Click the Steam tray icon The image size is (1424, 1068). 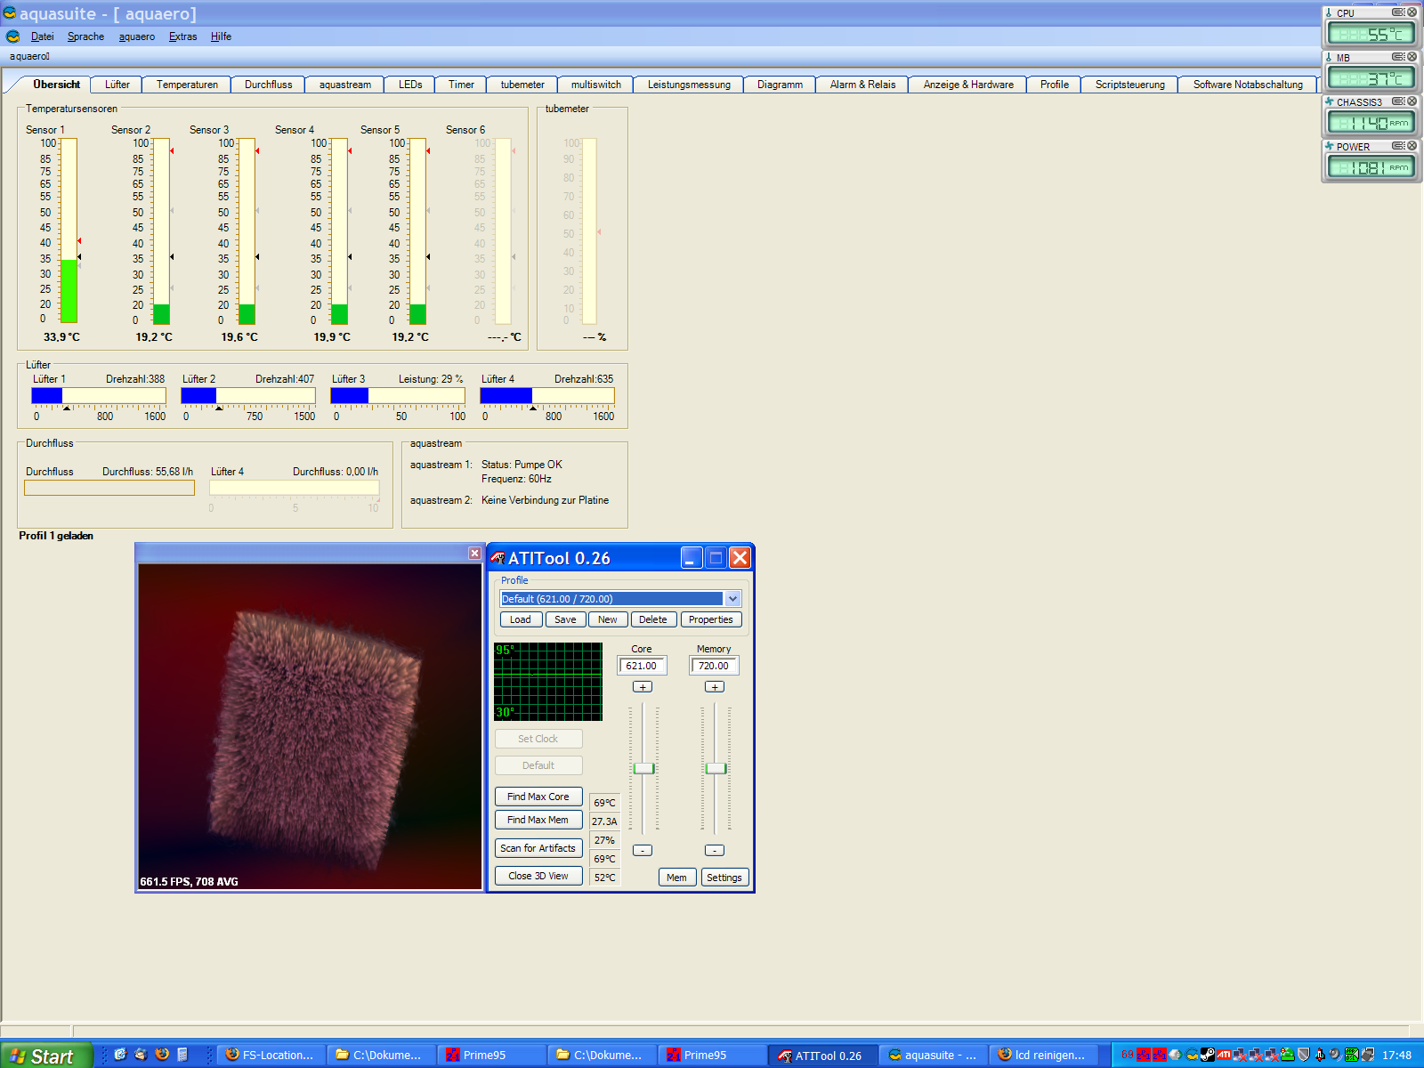1208,1055
